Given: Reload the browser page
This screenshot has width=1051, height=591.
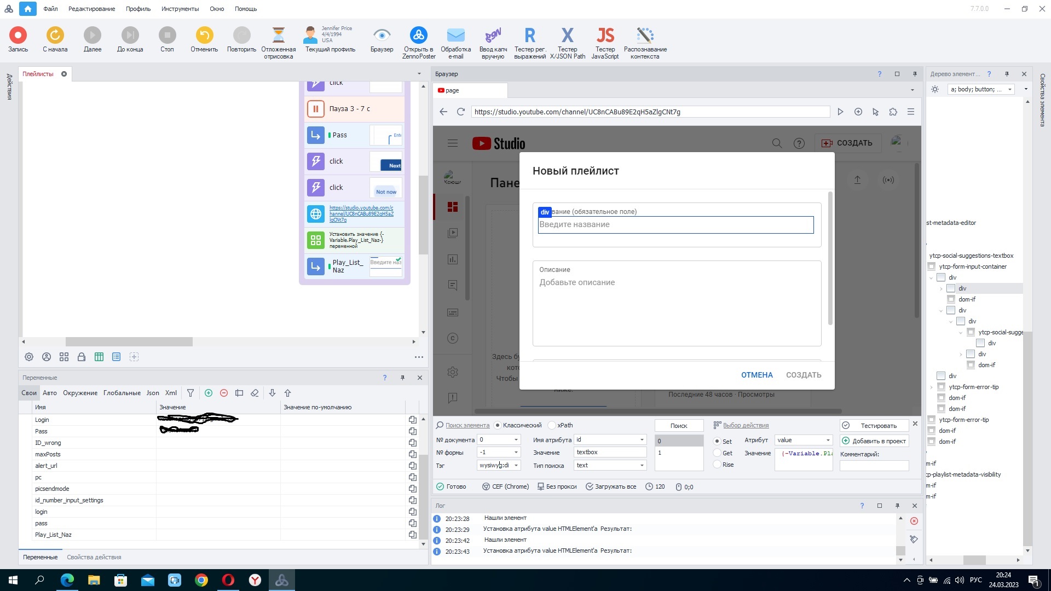Looking at the screenshot, I should point(461,112).
